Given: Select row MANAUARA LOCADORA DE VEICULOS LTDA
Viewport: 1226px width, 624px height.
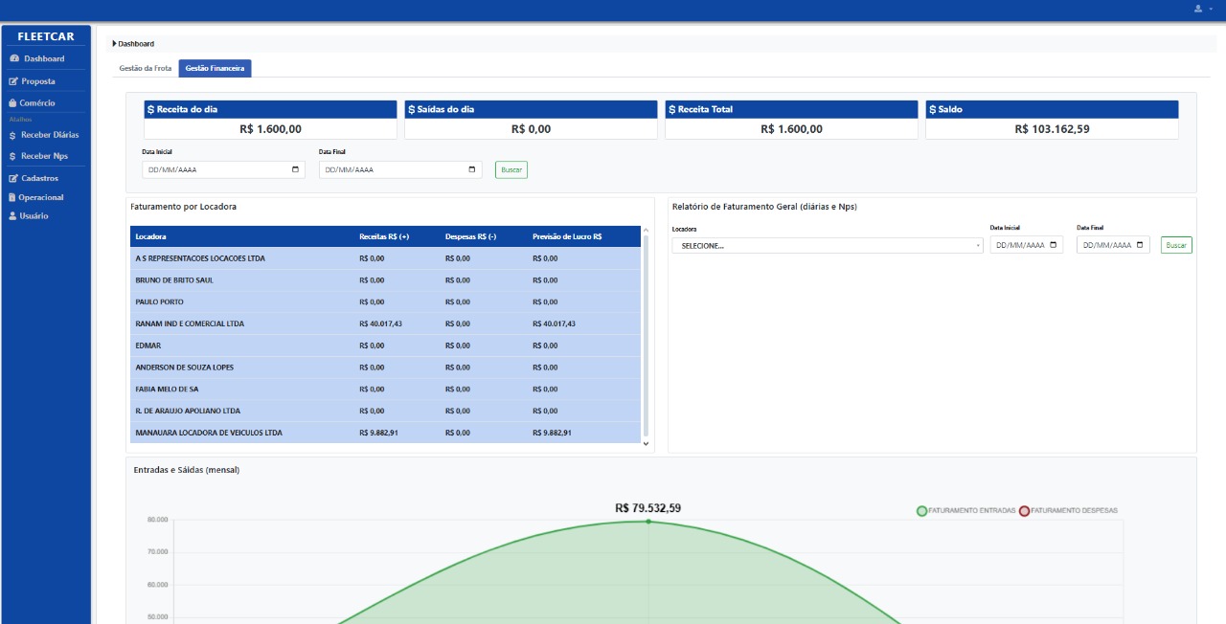Looking at the screenshot, I should pyautogui.click(x=385, y=433).
